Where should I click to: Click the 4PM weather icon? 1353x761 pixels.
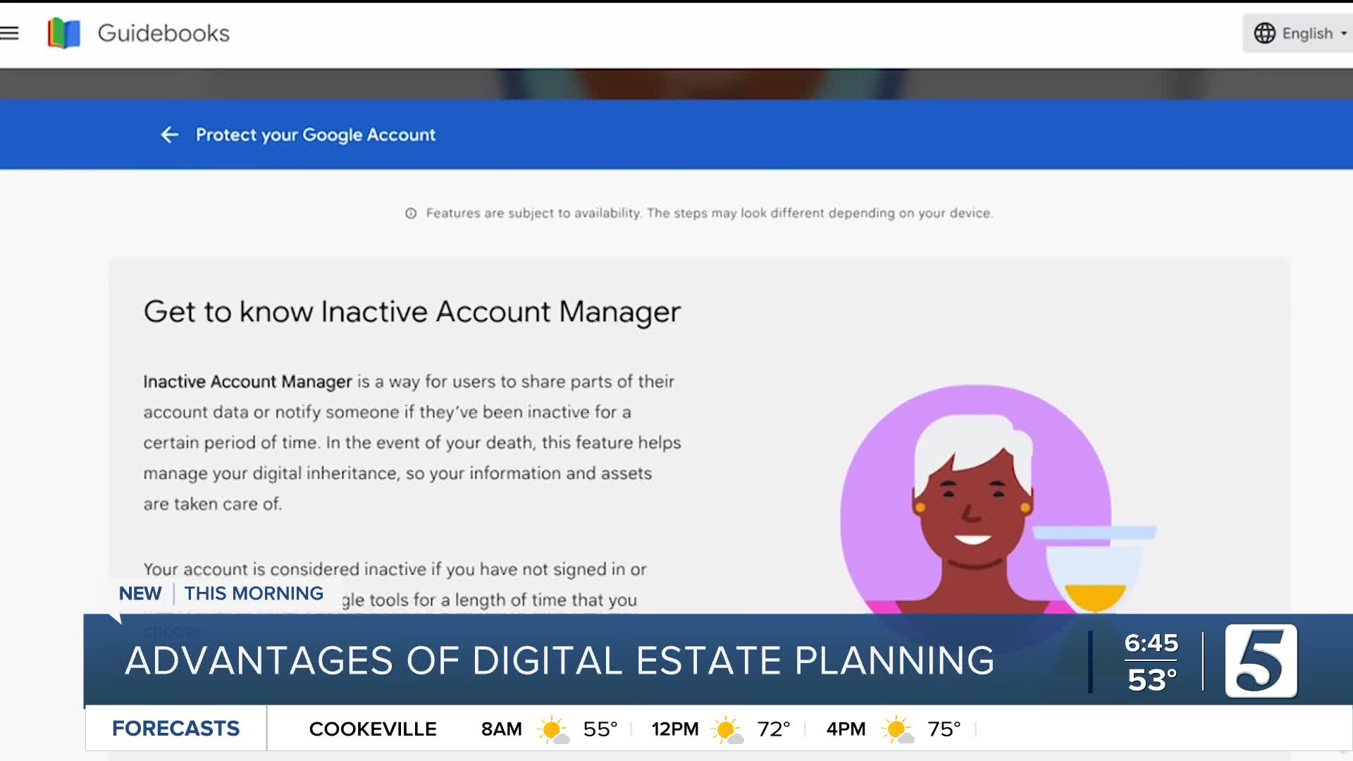[x=897, y=729]
